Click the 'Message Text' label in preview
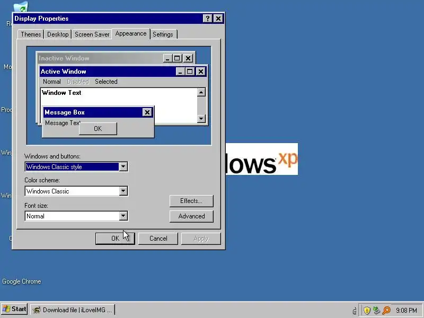Screen dimensions: 424x318 (63, 123)
